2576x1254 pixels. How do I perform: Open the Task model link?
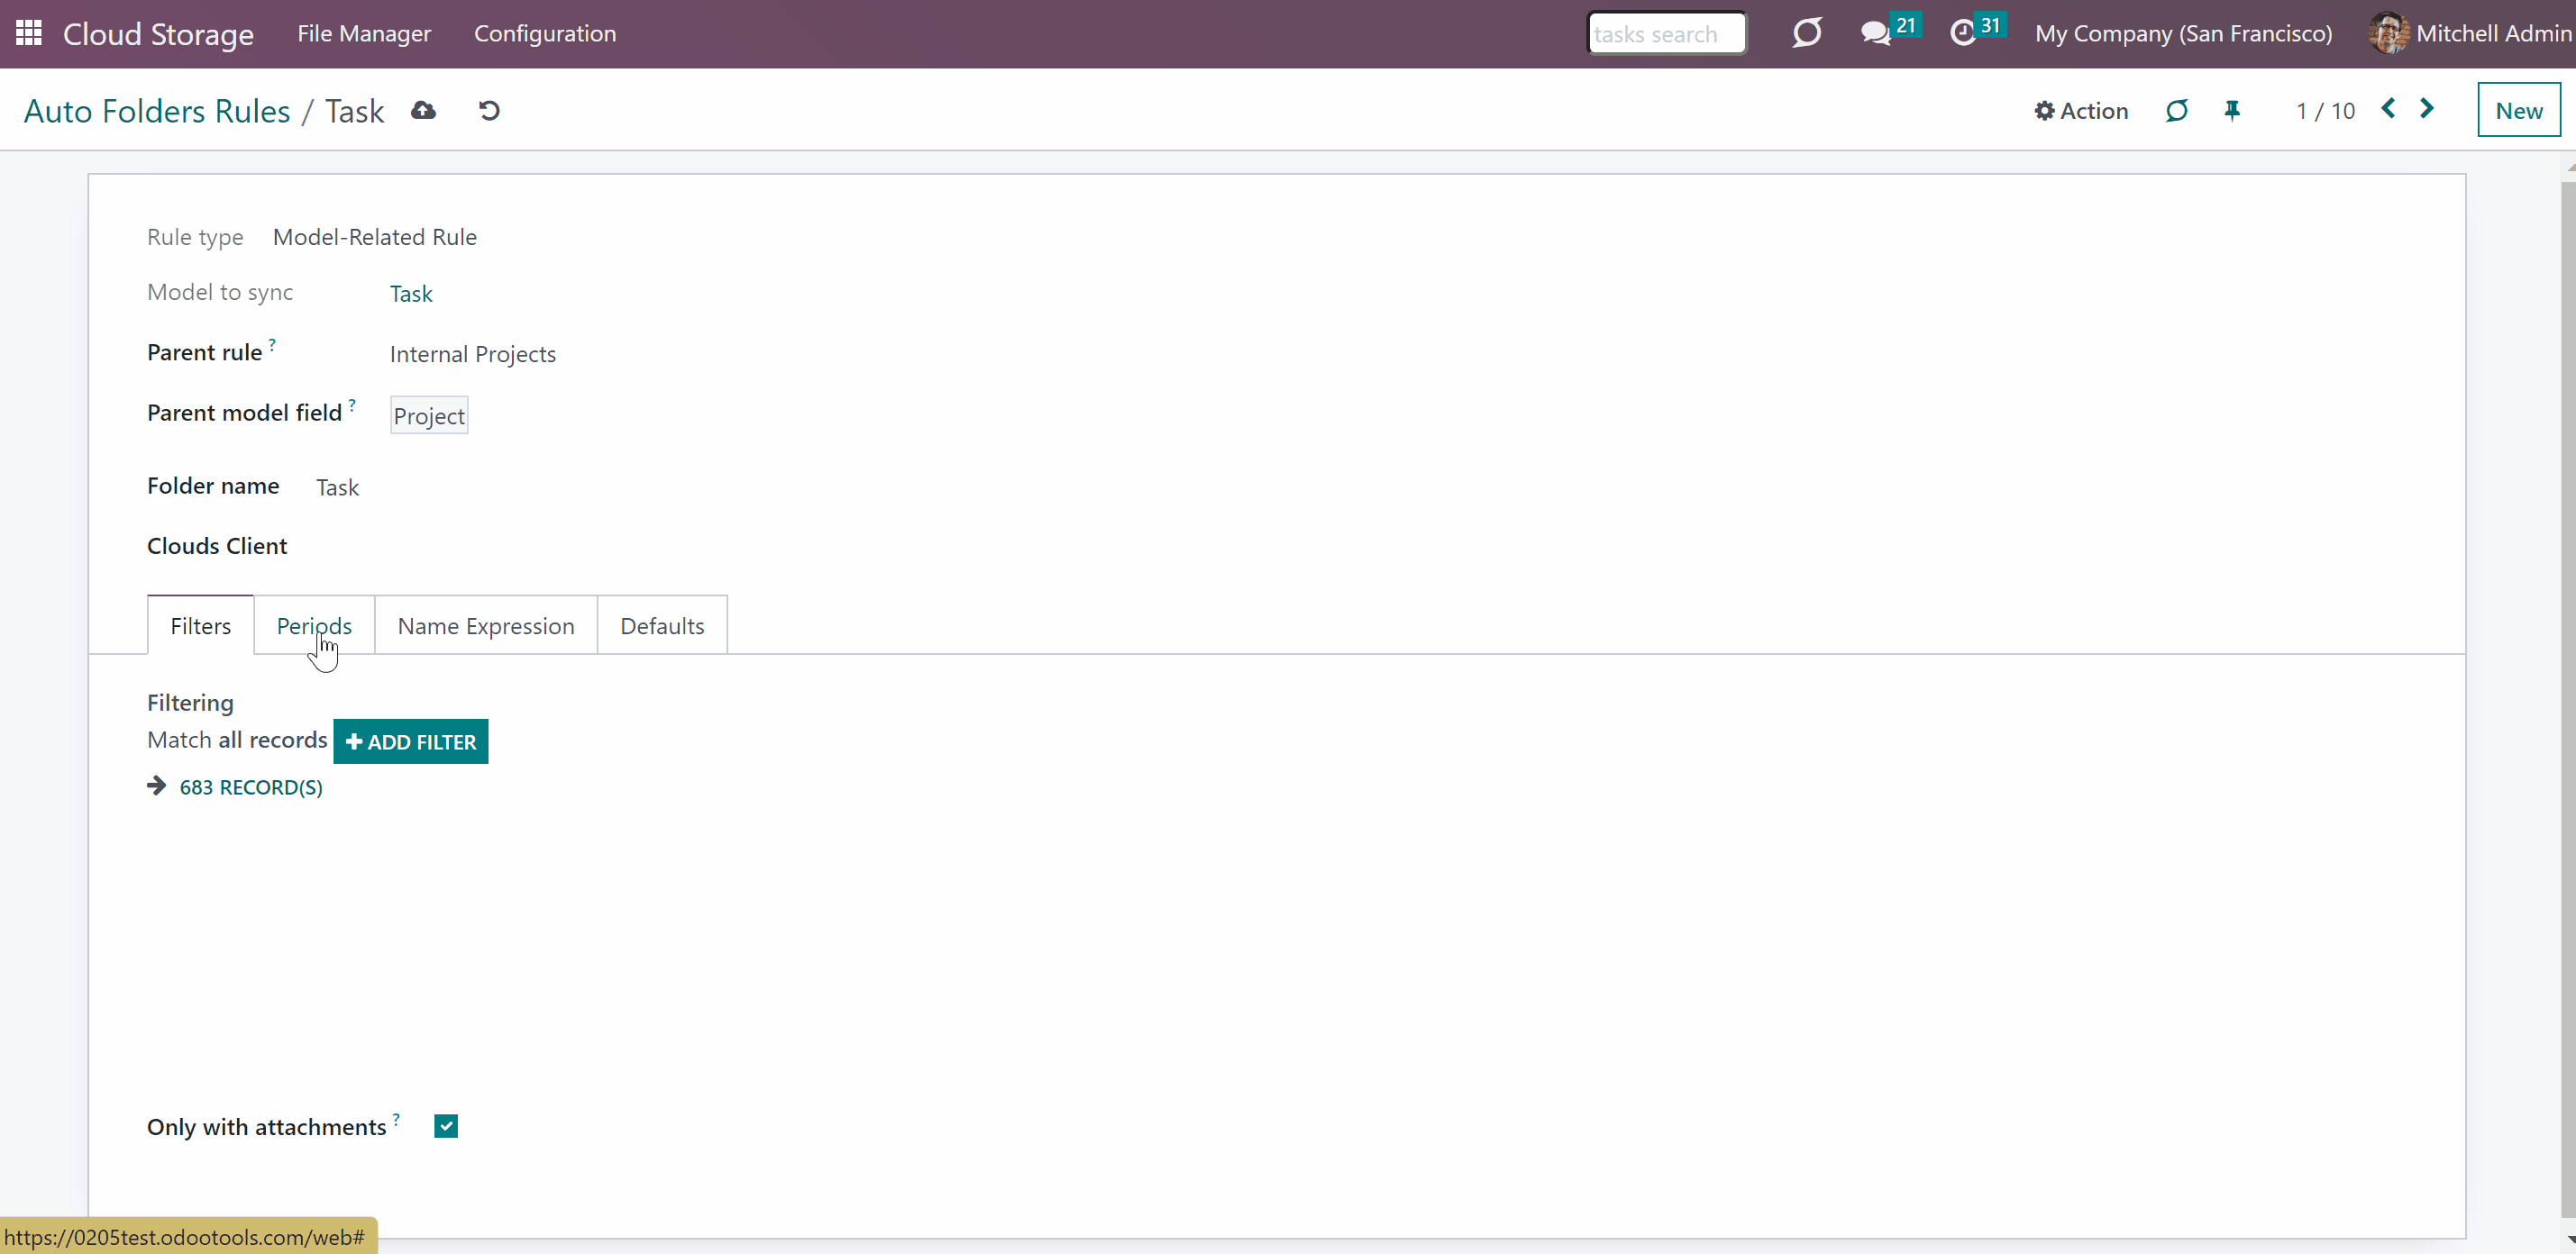click(411, 294)
